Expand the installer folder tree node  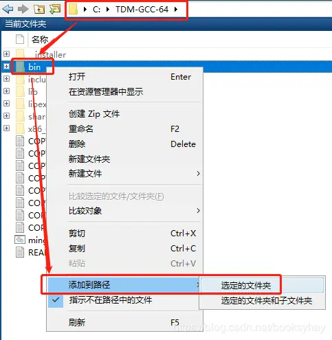coord(7,54)
